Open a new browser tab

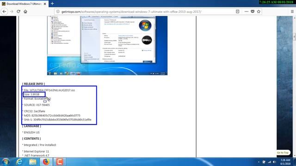click(52, 4)
